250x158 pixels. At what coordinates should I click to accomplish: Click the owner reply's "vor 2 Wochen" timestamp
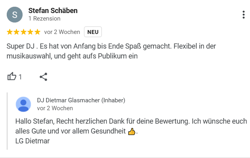point(55,108)
